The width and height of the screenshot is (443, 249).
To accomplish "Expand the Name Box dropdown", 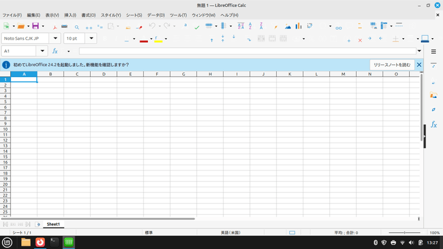I will (42, 51).
